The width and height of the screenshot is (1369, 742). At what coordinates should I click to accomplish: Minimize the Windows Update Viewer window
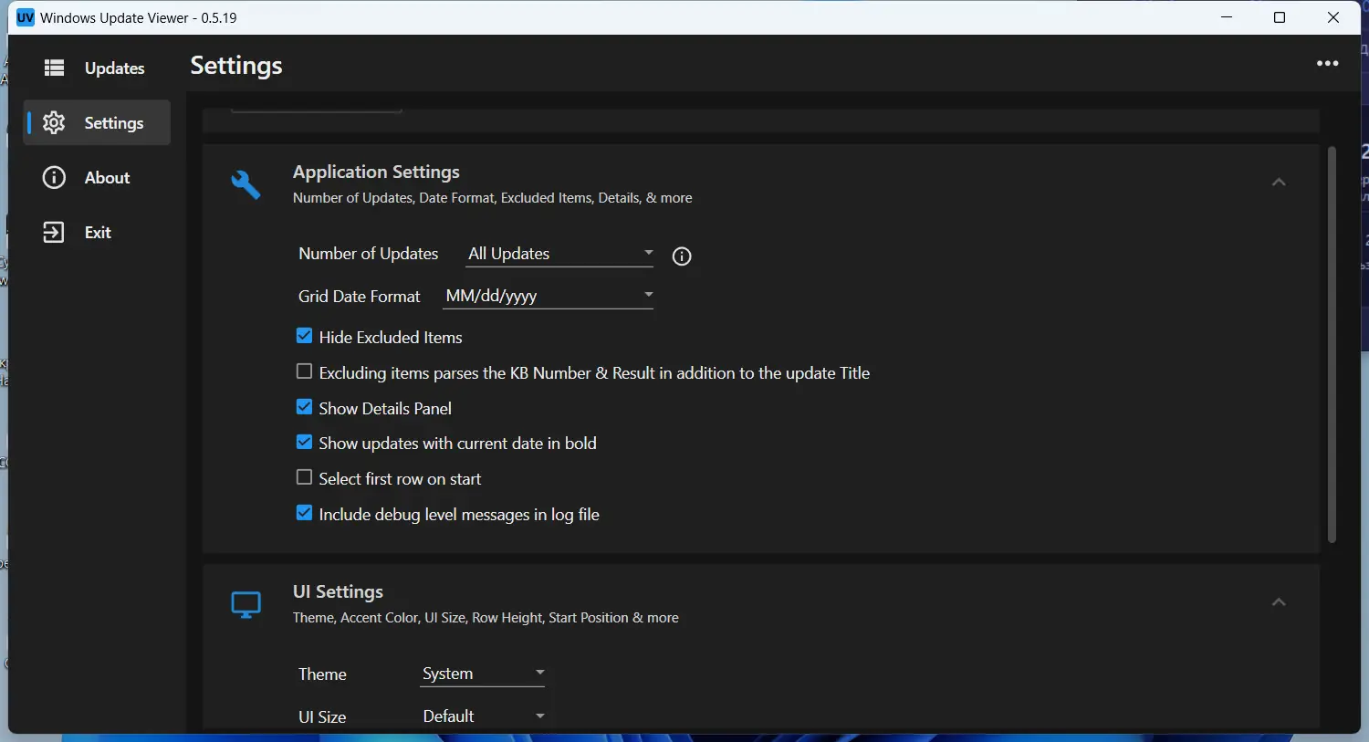1228,17
